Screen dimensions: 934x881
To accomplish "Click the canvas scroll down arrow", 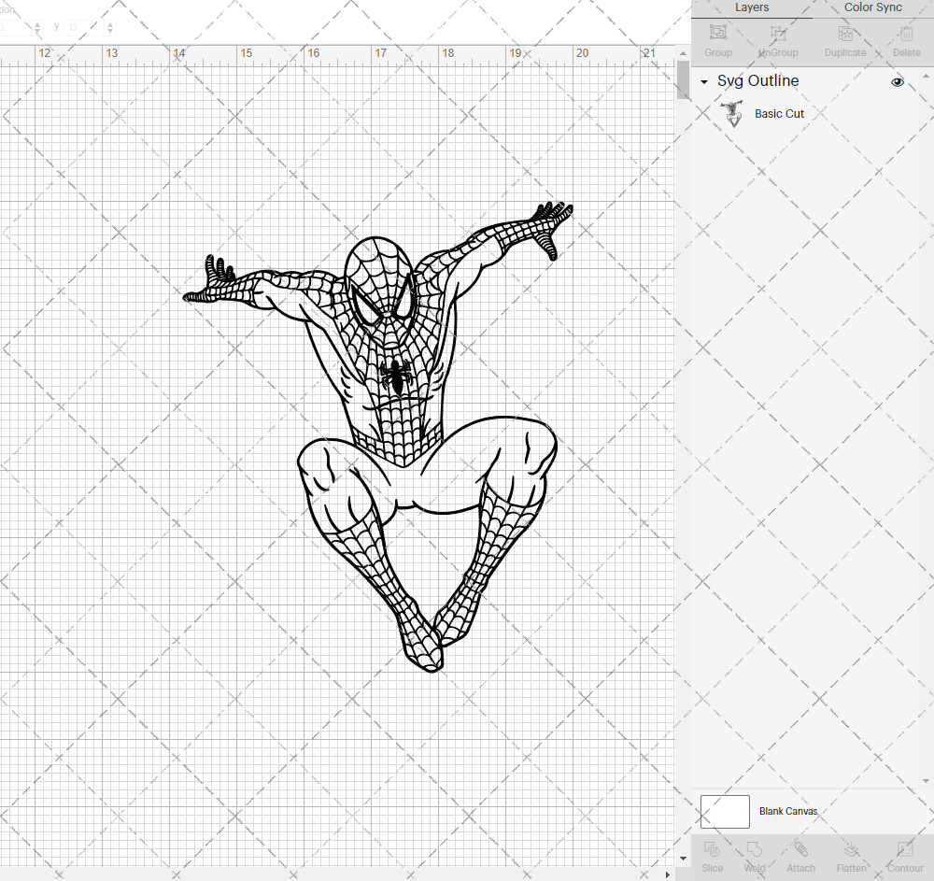I will (683, 859).
